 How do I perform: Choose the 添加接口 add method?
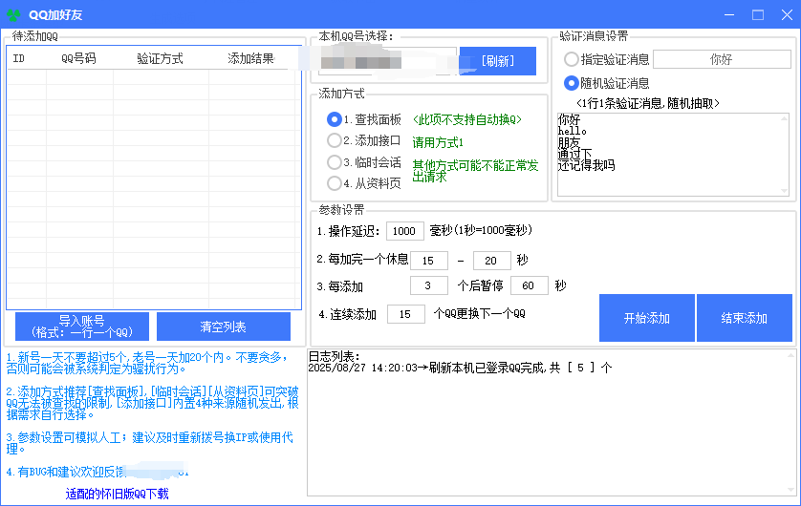point(334,140)
